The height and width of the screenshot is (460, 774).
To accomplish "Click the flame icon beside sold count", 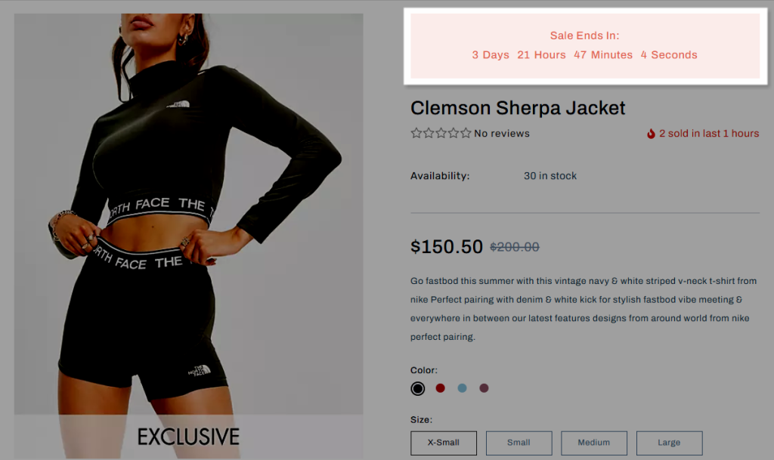I will (651, 134).
